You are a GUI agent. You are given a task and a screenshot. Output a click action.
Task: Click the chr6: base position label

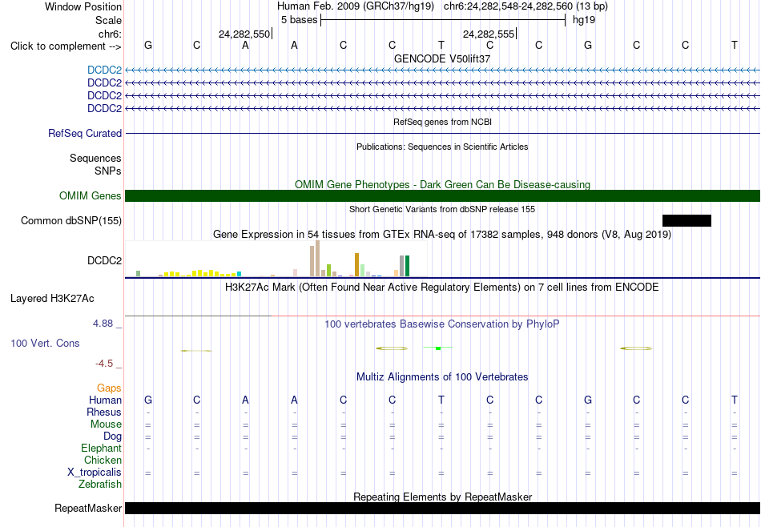point(110,34)
